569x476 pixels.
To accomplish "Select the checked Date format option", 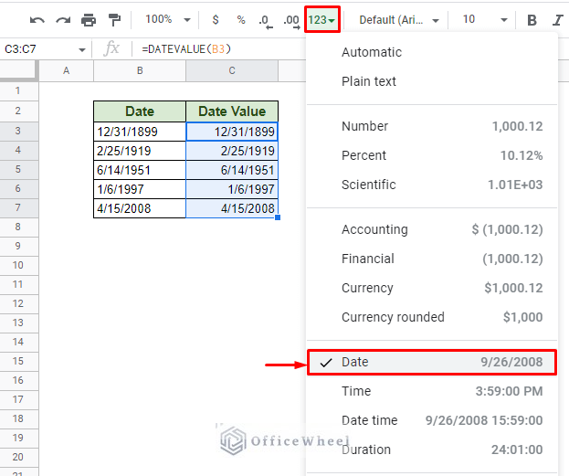I will point(431,362).
